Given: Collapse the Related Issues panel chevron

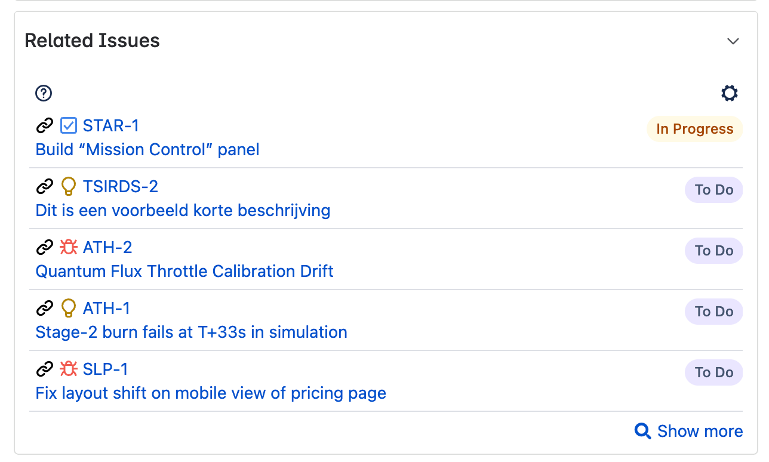Looking at the screenshot, I should [733, 41].
